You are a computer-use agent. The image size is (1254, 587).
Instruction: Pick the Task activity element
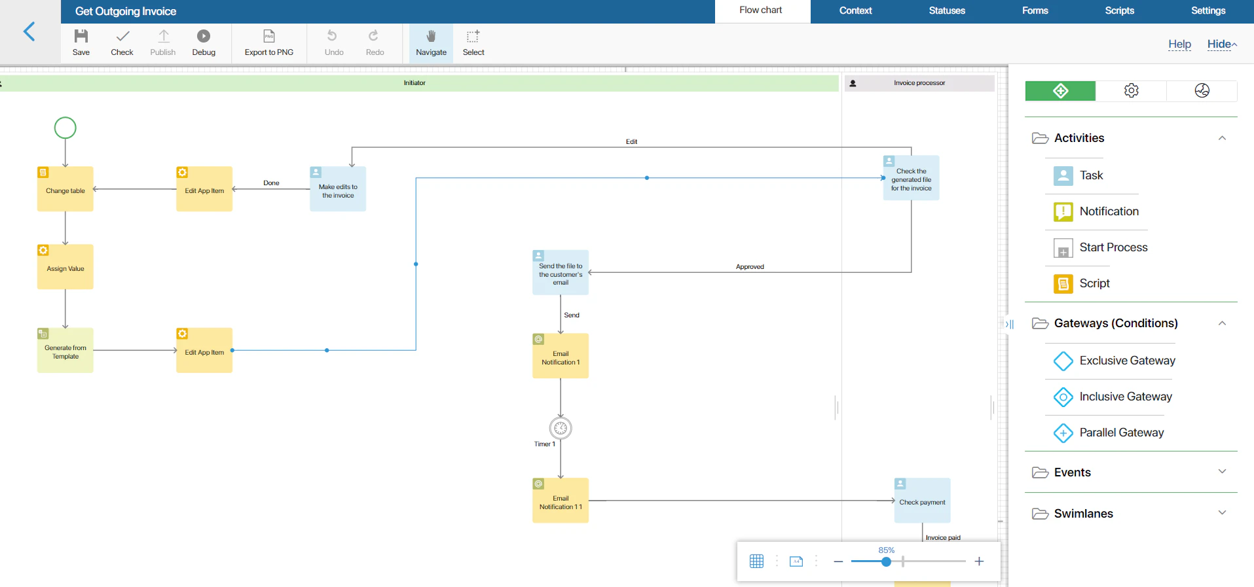click(x=1079, y=175)
